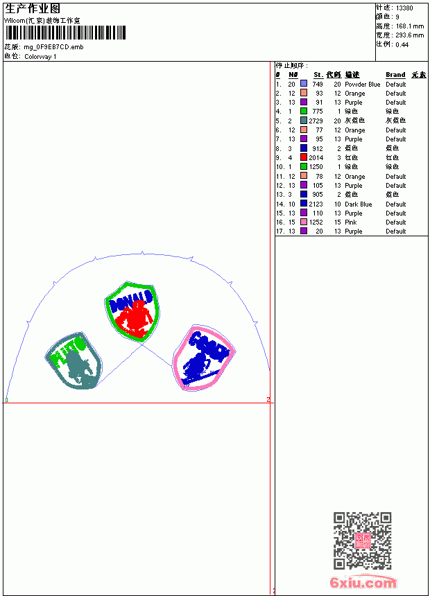Click the 'Brand' column header

click(395, 75)
